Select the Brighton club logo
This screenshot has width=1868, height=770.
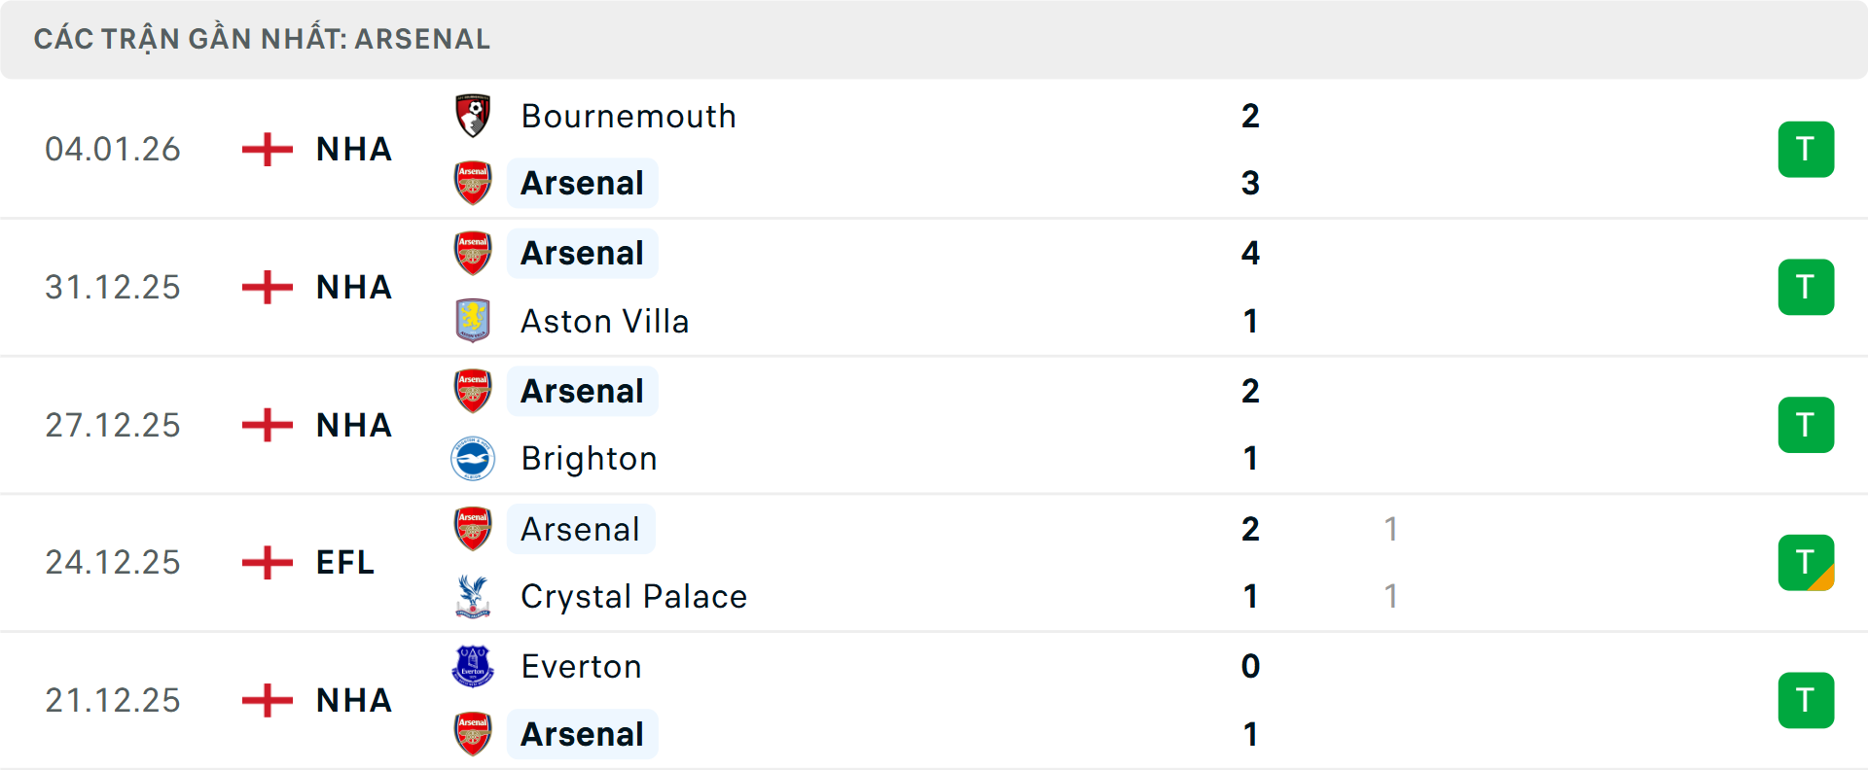(x=474, y=458)
